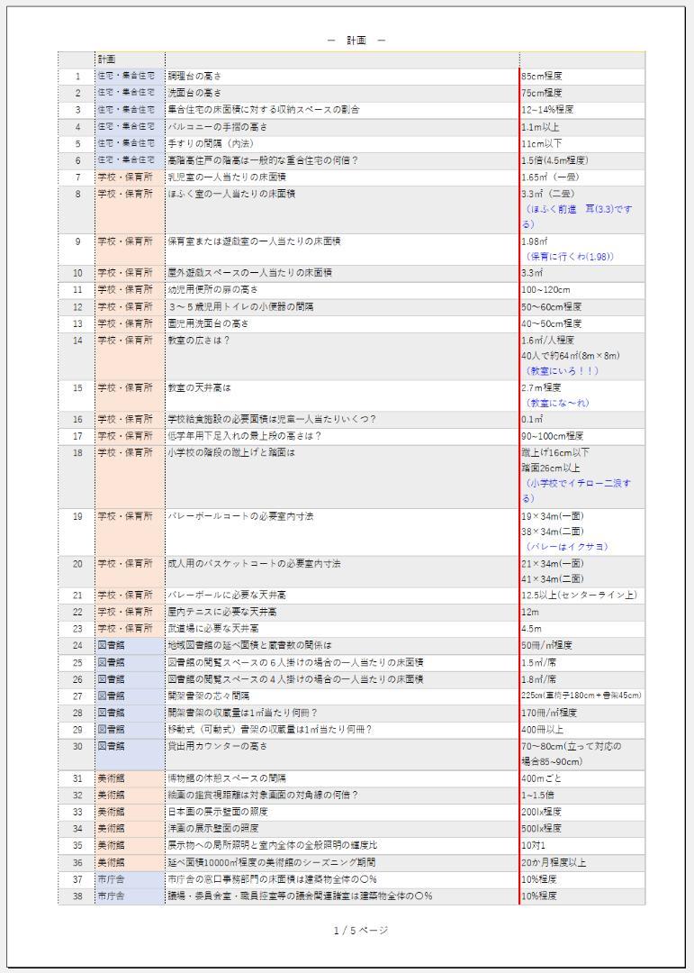
Task: Click the value "90~100cm程度"
Action: coord(553,436)
